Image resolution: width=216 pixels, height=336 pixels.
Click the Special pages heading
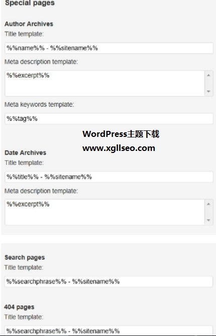[30, 3]
